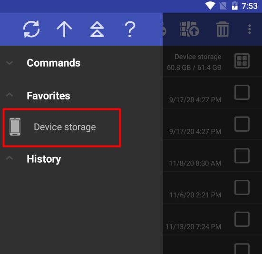Open Device storage favorite entry
This screenshot has height=254, width=262.
(62, 127)
